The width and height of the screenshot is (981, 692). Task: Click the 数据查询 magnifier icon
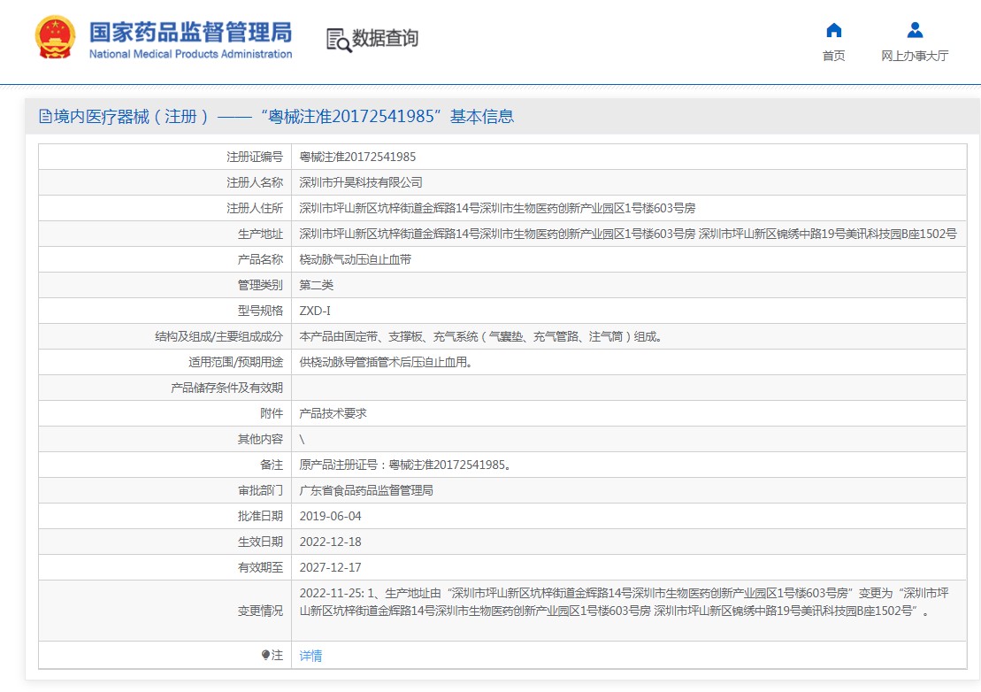(338, 40)
